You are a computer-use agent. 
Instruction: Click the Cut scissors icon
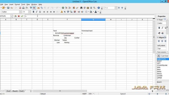38,8
